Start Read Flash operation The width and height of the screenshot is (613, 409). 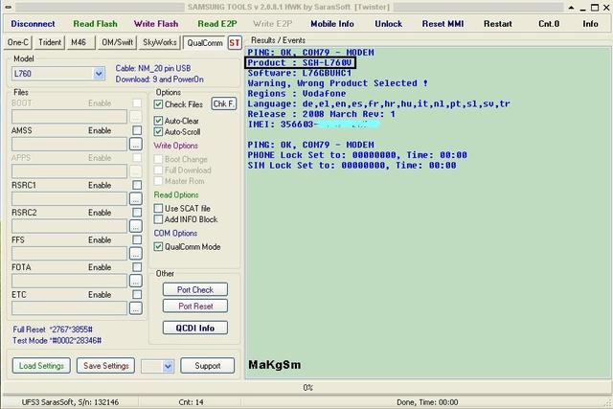click(x=96, y=24)
